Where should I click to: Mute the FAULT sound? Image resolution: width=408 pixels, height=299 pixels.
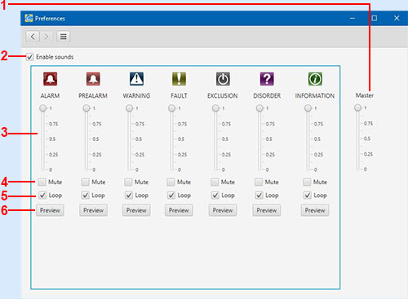pyautogui.click(x=171, y=182)
